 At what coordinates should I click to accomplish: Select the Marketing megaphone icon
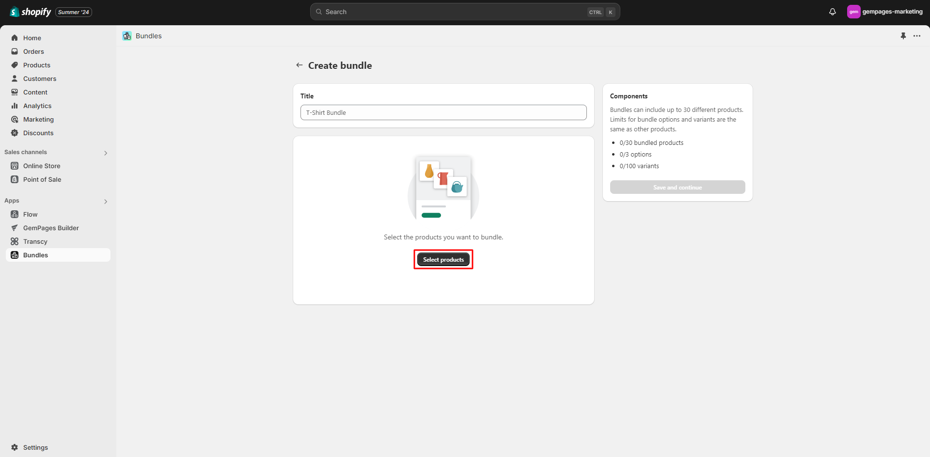(14, 119)
